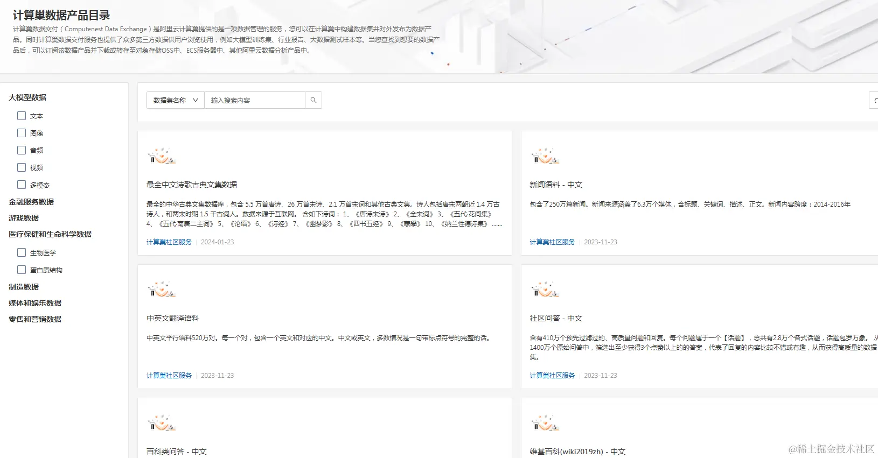This screenshot has height=458, width=878.
Task: Click 计算巢社区服务 link dated 2024-01-23
Action: tap(169, 242)
